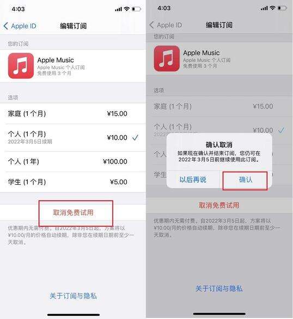Choose 个人 (1个月) plan renewing March 5
Viewport: 293px width, 319px height.
click(x=73, y=137)
